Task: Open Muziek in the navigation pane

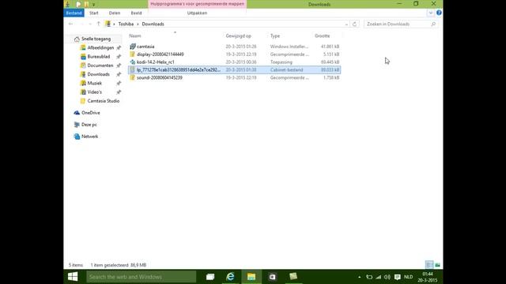Action: (95, 83)
